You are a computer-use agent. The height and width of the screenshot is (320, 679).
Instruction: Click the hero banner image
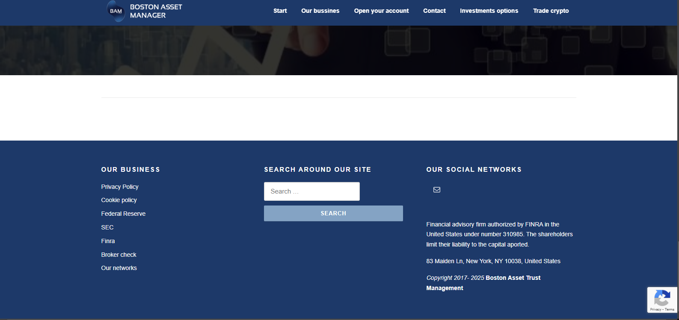(339, 50)
